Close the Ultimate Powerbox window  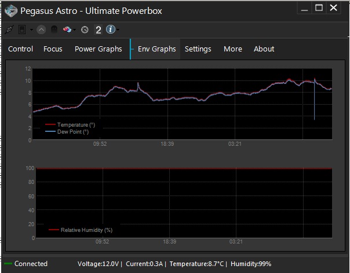(333, 8)
